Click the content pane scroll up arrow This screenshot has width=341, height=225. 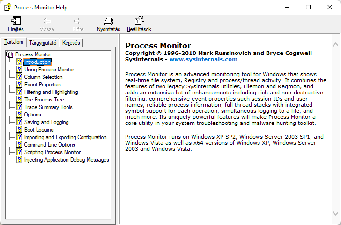(335, 45)
